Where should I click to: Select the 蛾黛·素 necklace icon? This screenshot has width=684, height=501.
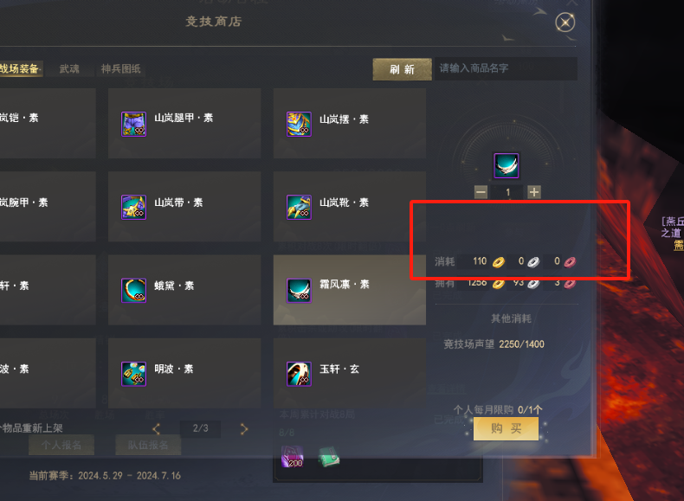pos(133,291)
